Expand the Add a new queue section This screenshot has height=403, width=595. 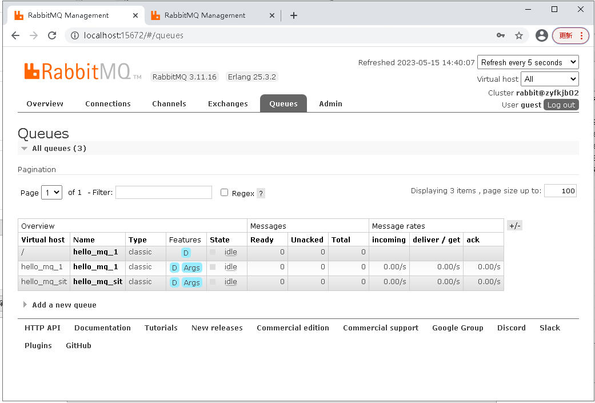(x=64, y=305)
